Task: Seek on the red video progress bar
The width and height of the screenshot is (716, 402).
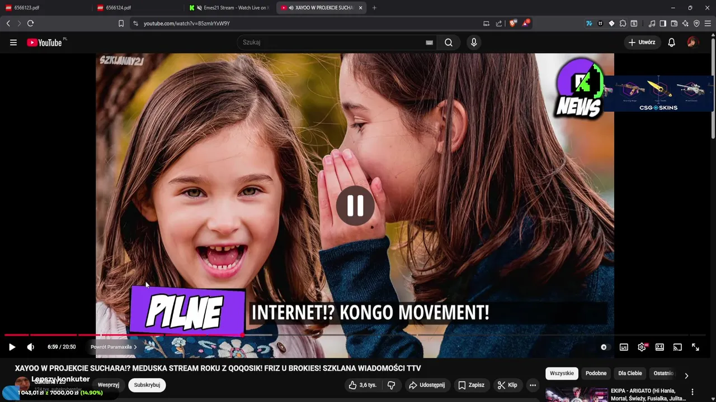Action: pos(356,335)
